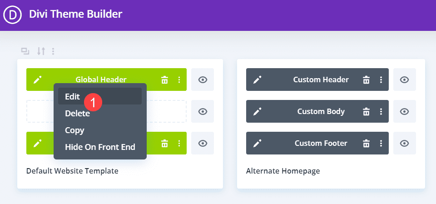Image resolution: width=436 pixels, height=204 pixels.
Task: Open Custom Header three-dot options menu
Action: pos(381,80)
